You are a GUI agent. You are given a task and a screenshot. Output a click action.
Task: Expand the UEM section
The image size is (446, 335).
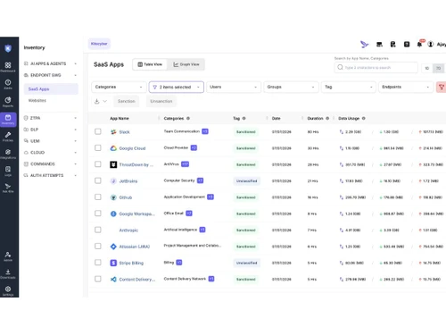51,141
